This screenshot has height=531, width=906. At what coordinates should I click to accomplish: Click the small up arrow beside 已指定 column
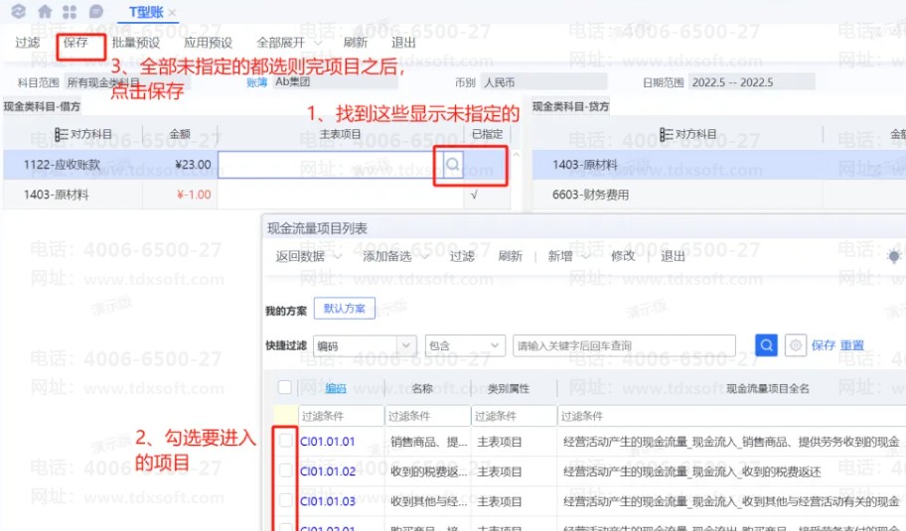[516, 155]
